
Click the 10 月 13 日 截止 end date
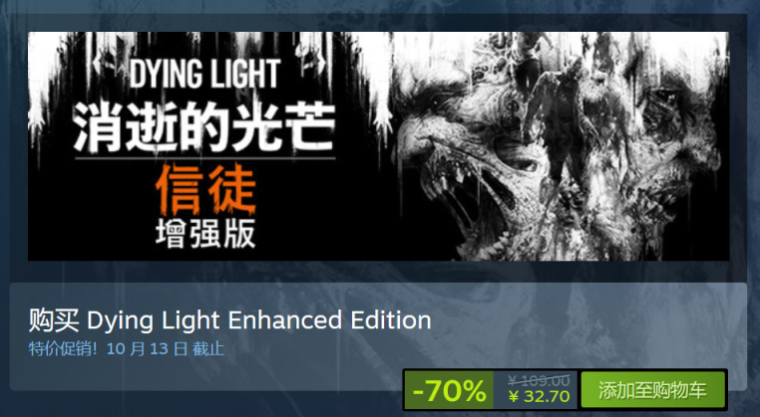pos(166,348)
